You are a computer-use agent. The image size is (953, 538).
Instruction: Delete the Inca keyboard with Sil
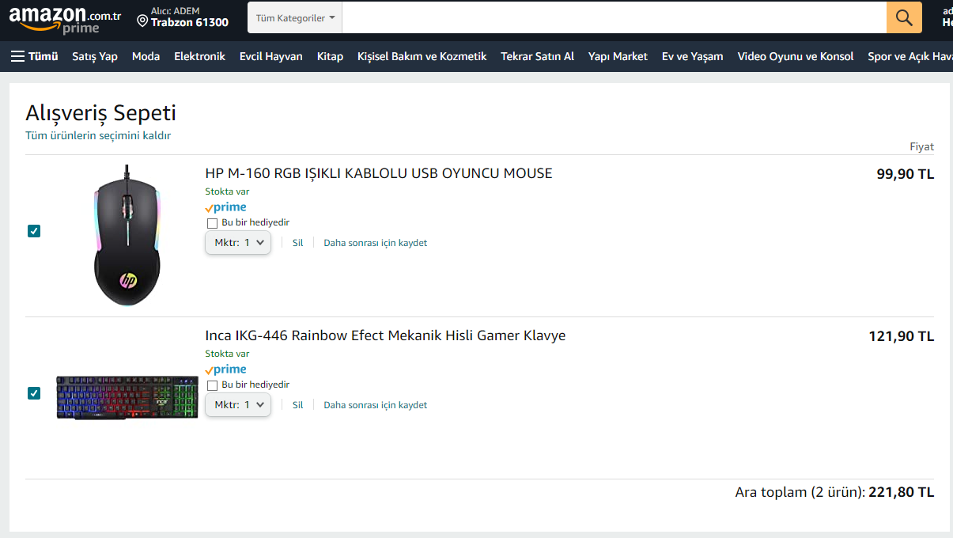pyautogui.click(x=298, y=405)
